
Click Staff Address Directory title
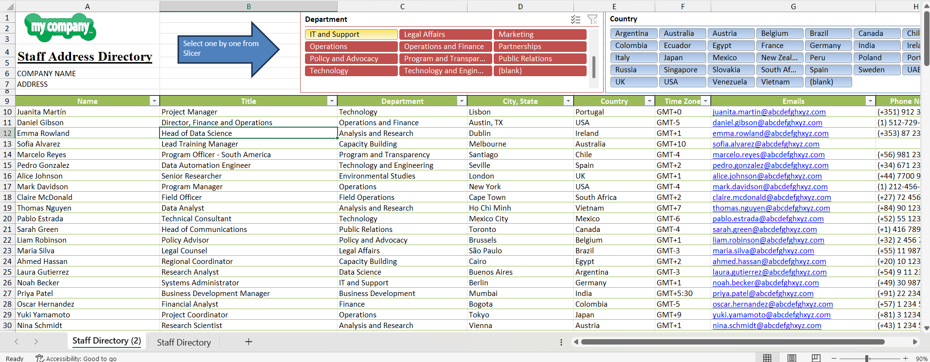pyautogui.click(x=85, y=56)
